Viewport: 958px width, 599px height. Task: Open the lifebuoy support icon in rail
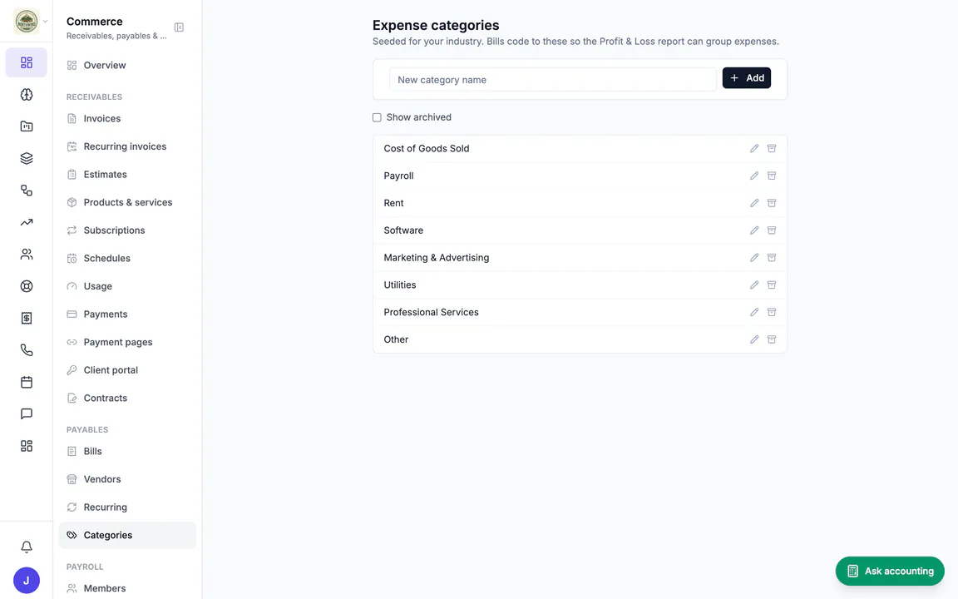click(x=27, y=286)
